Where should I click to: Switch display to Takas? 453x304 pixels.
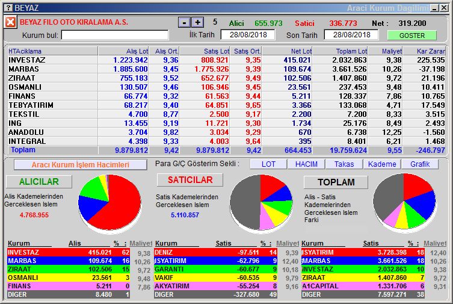[344, 164]
